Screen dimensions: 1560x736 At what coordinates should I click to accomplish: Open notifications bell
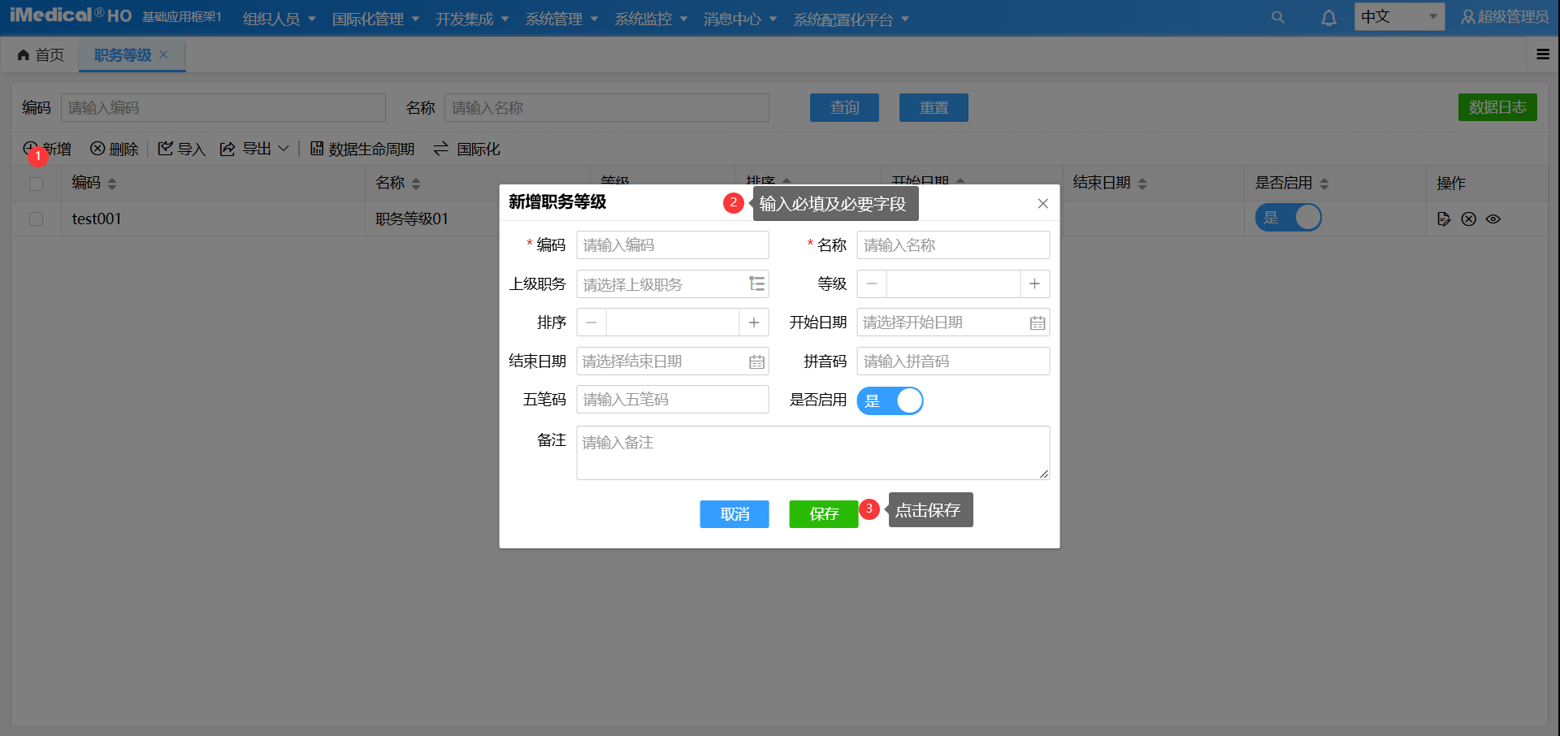pyautogui.click(x=1328, y=17)
